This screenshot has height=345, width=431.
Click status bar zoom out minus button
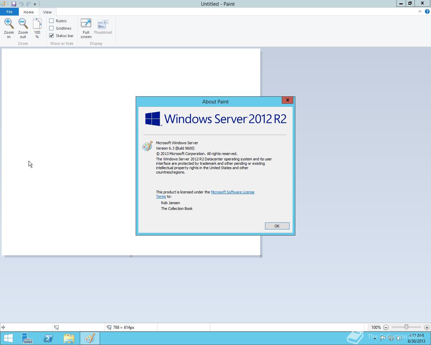click(x=386, y=327)
